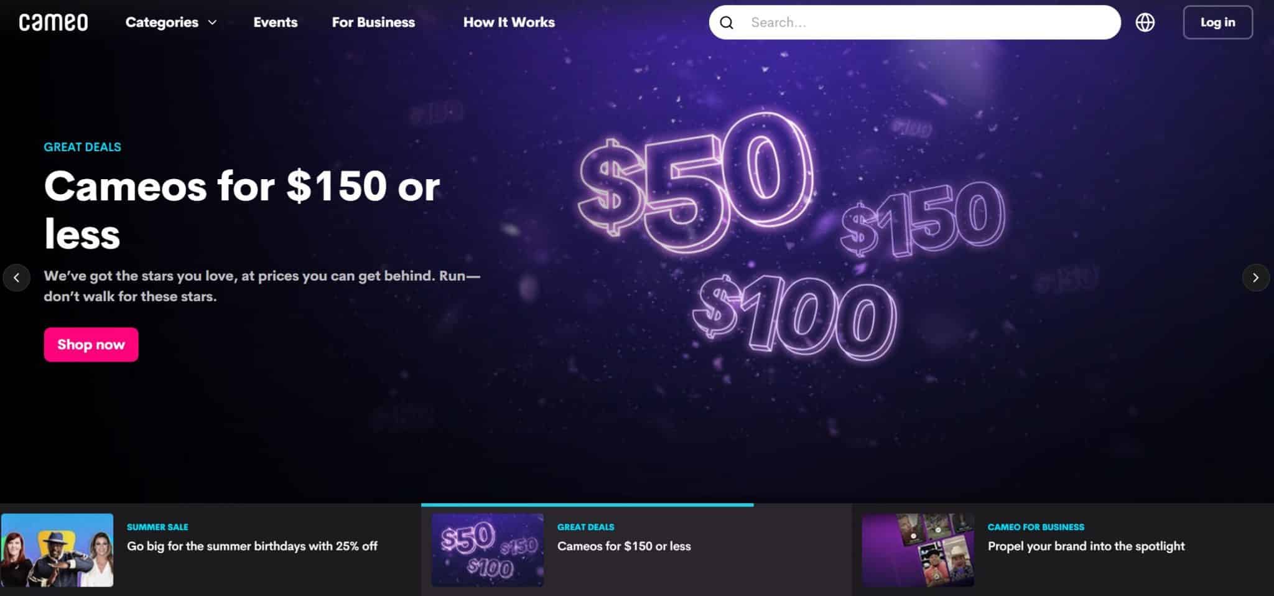The width and height of the screenshot is (1274, 596).
Task: Expand the Categories dropdown chevron
Action: pos(212,22)
